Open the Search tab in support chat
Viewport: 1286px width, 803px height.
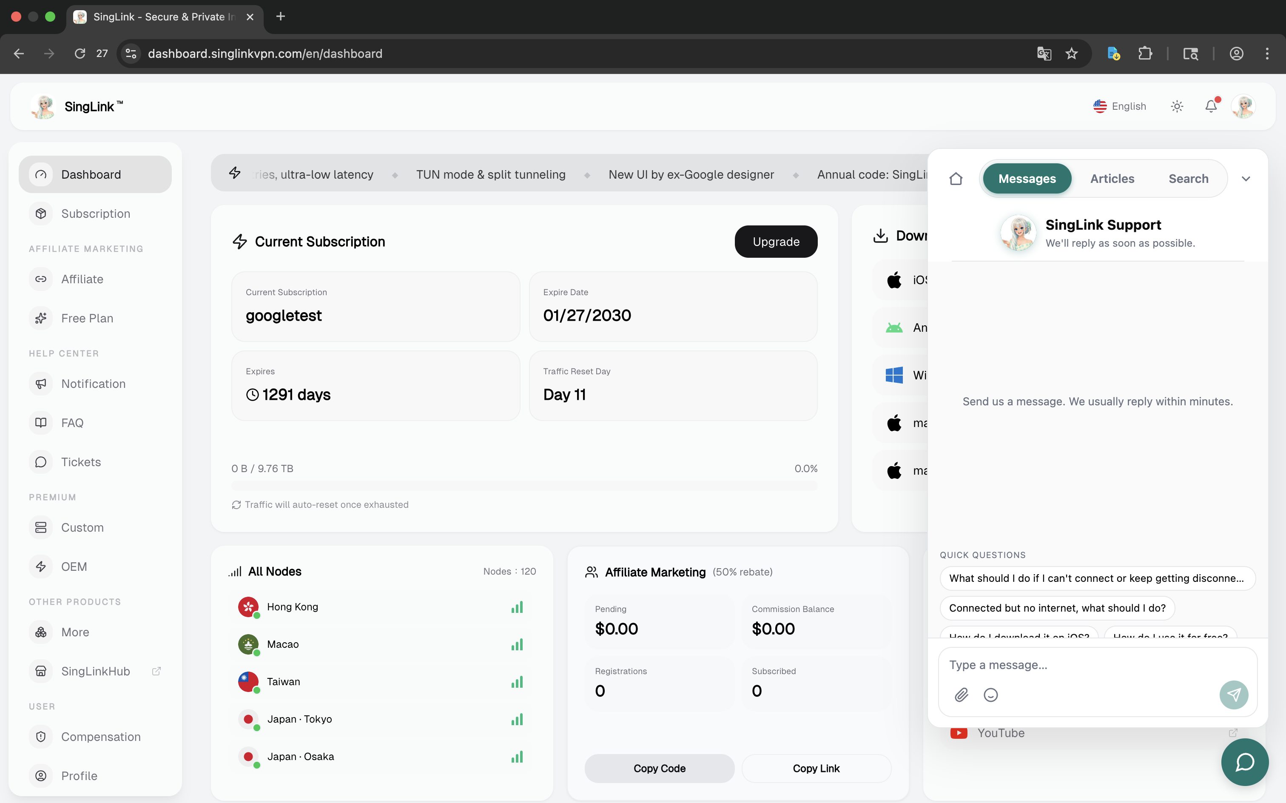pos(1188,179)
